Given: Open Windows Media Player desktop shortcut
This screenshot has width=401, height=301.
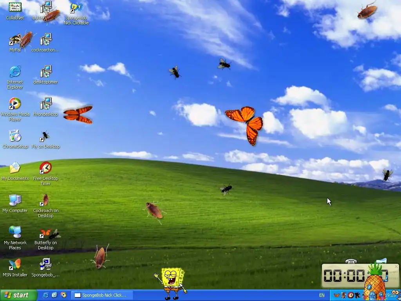Looking at the screenshot, I should [x=15, y=109].
